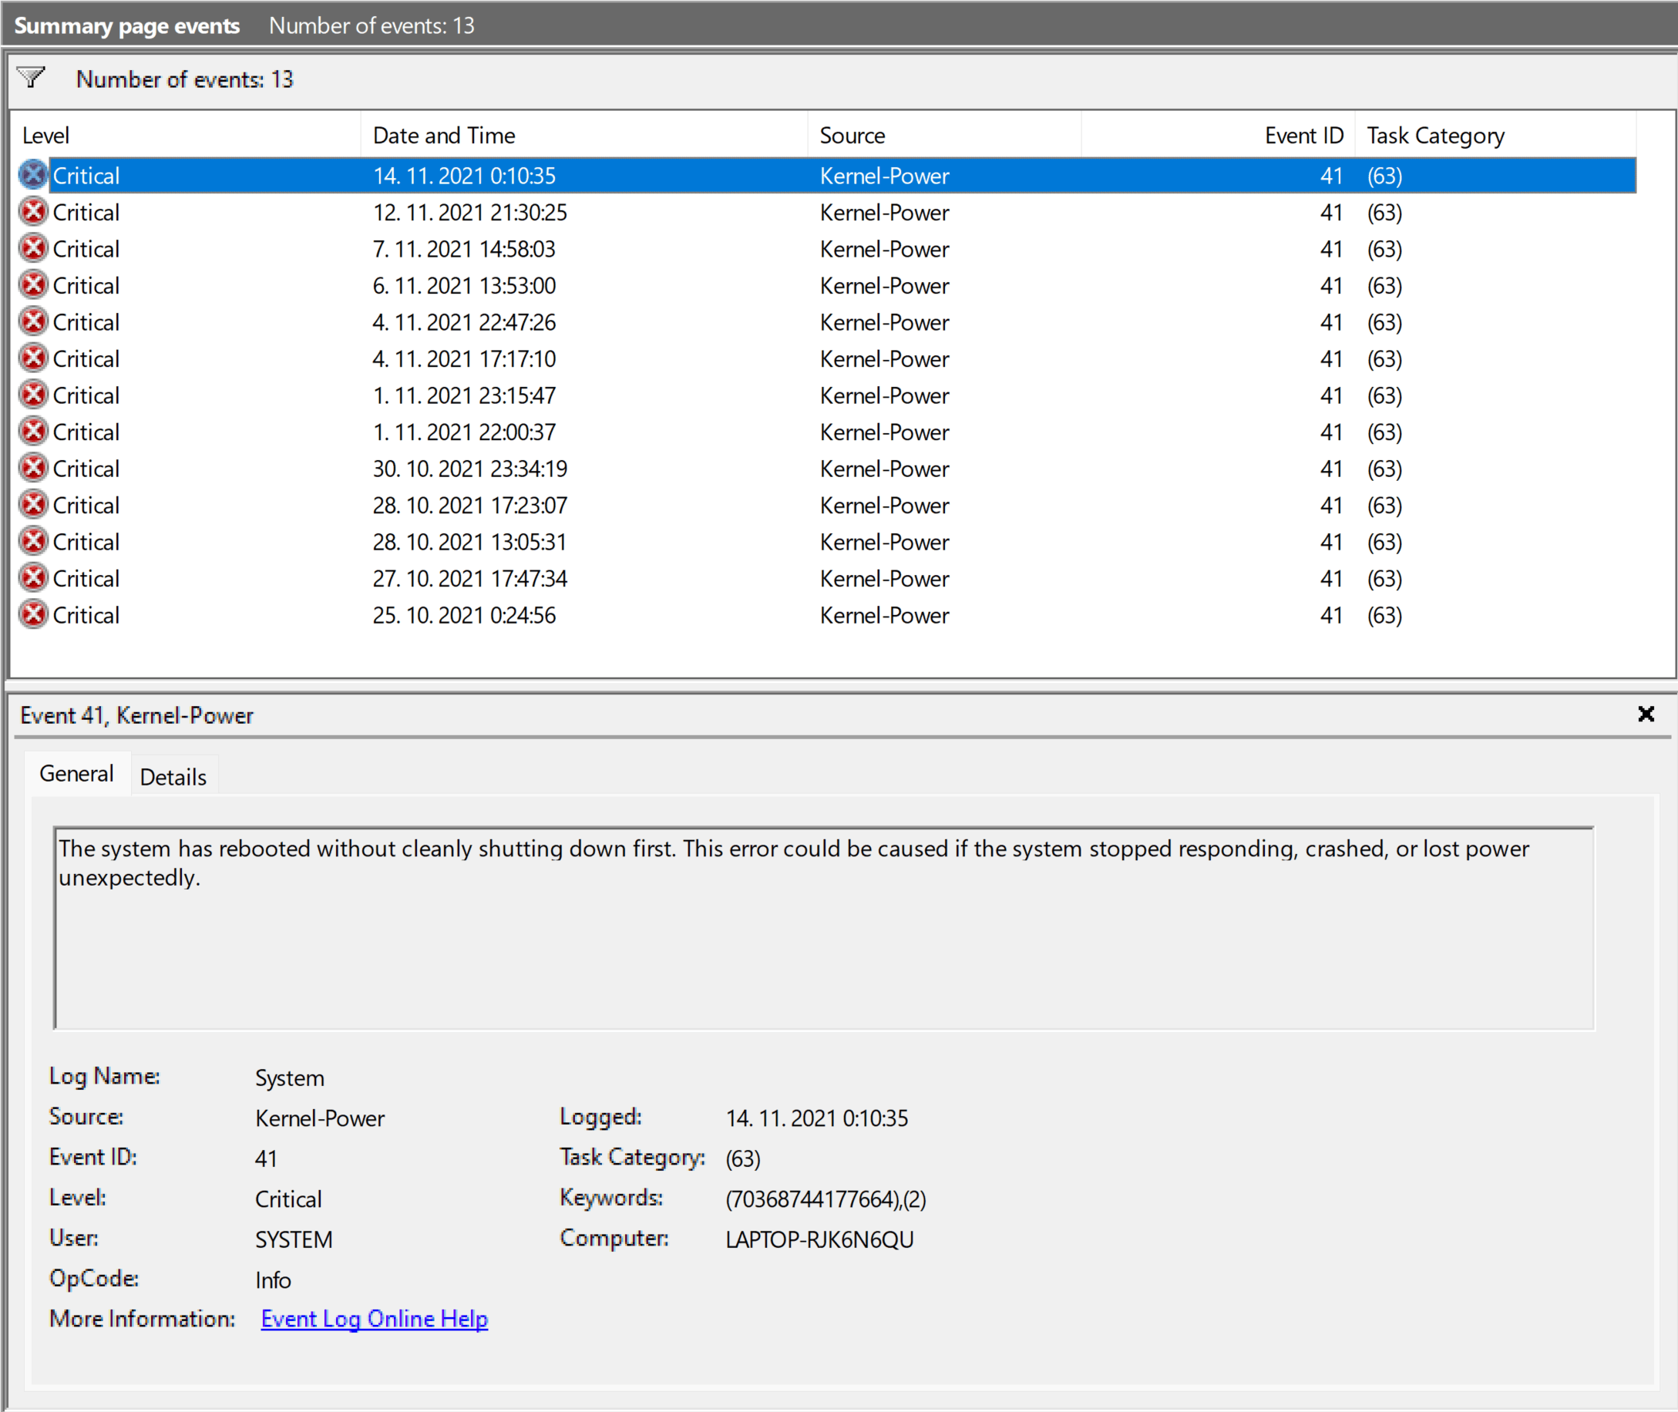
Task: Switch to the Details tab
Action: click(173, 776)
